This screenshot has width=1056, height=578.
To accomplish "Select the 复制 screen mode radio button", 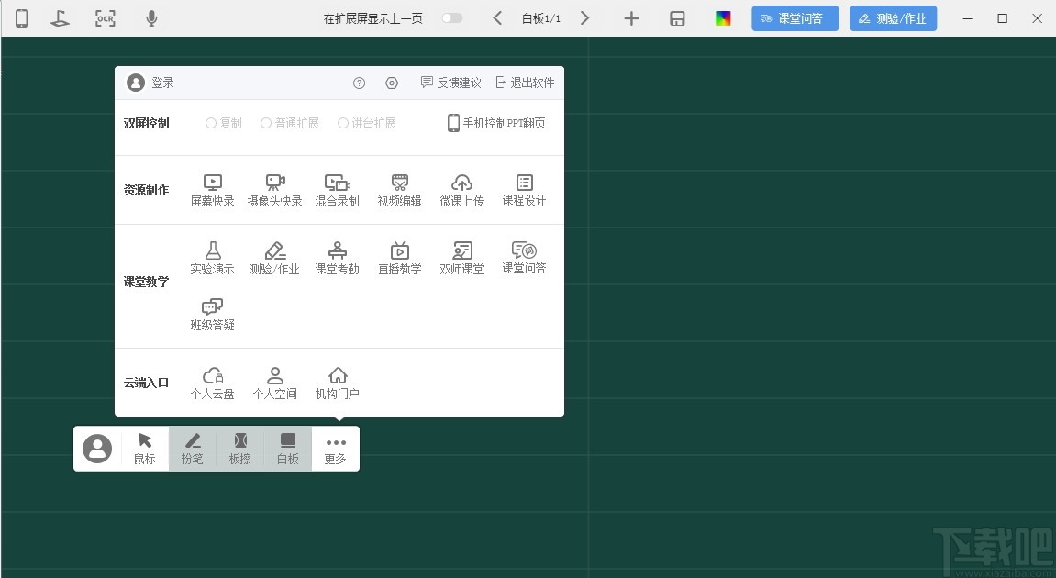I will (x=224, y=122).
